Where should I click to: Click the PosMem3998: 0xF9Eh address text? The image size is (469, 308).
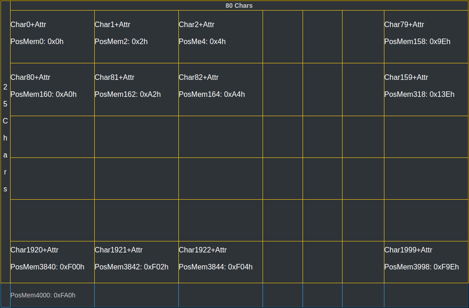pos(421,267)
